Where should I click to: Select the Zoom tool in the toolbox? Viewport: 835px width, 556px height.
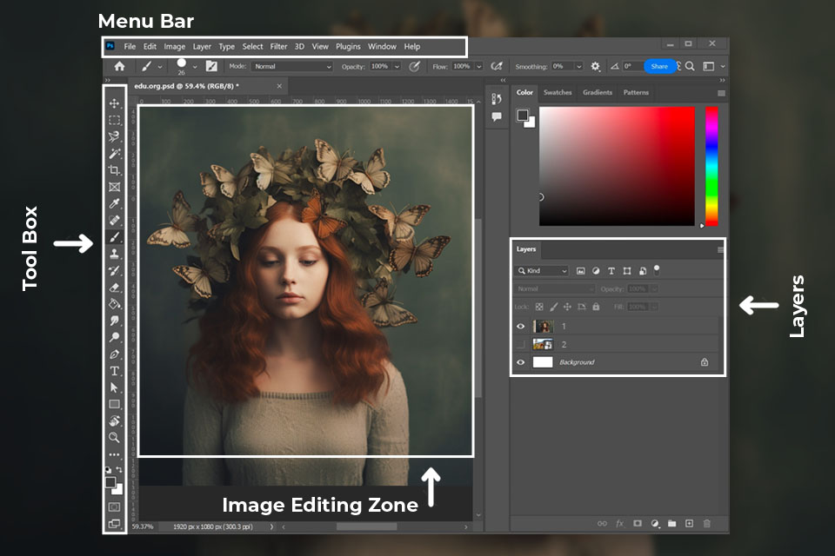[114, 437]
